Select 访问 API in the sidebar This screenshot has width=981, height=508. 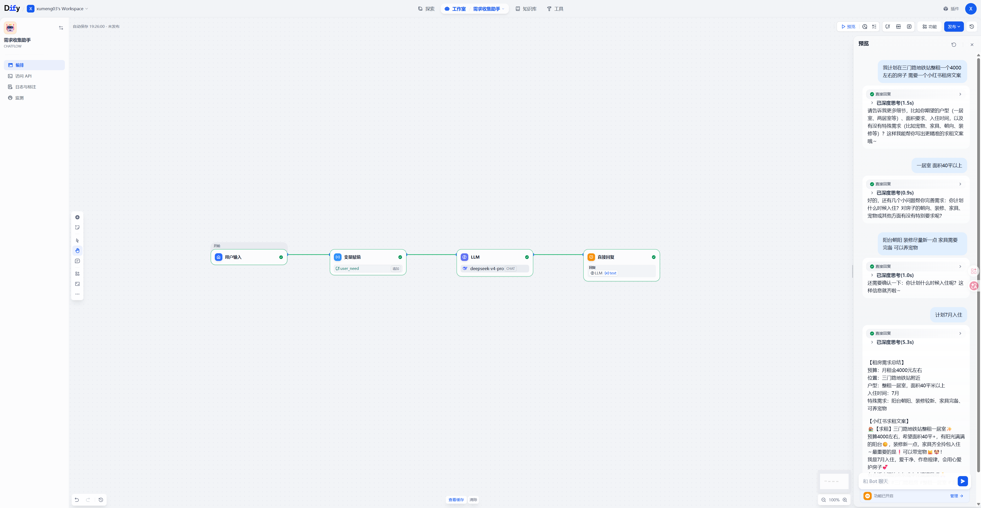[x=34, y=76]
